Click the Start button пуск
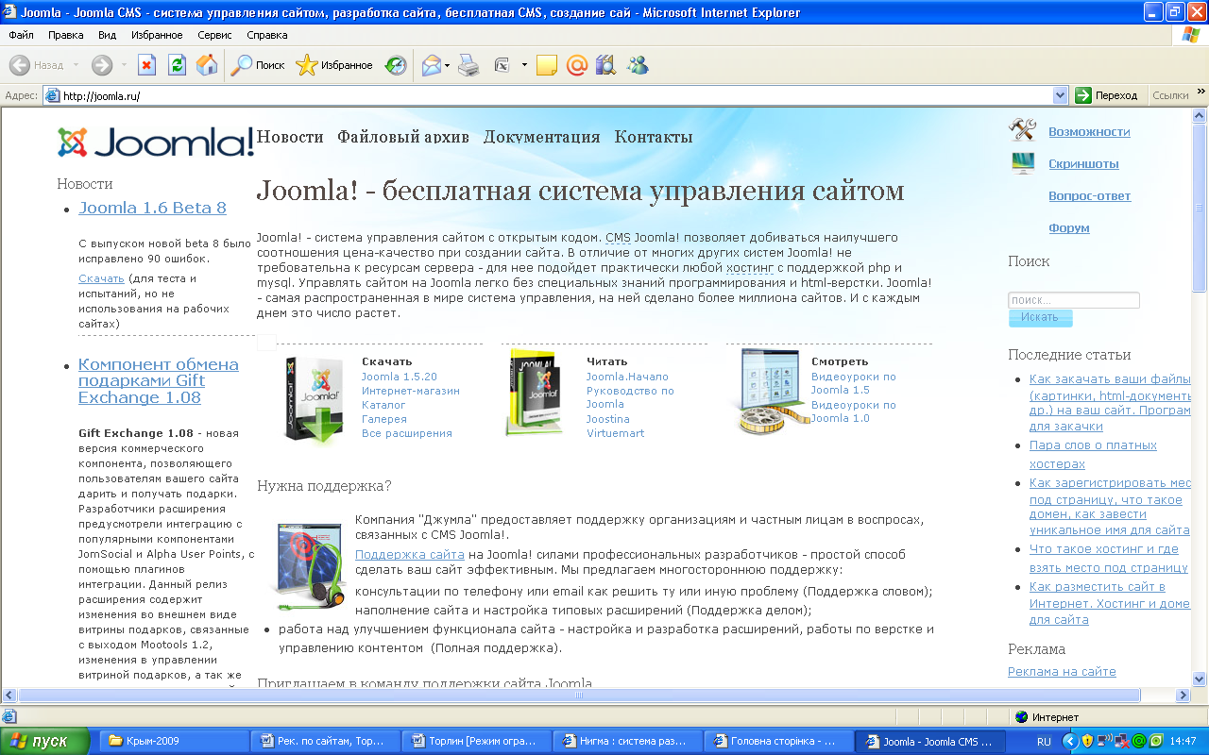The height and width of the screenshot is (755, 1209). point(45,741)
